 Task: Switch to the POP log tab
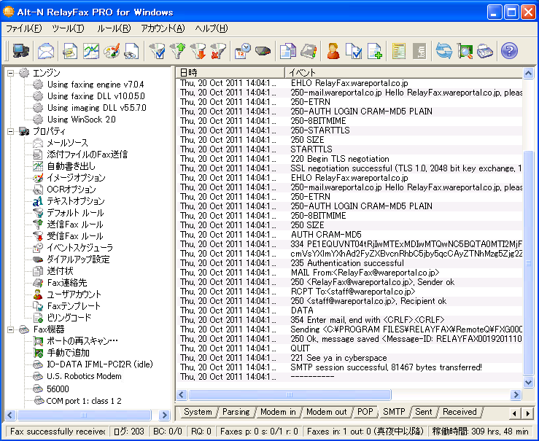365,413
